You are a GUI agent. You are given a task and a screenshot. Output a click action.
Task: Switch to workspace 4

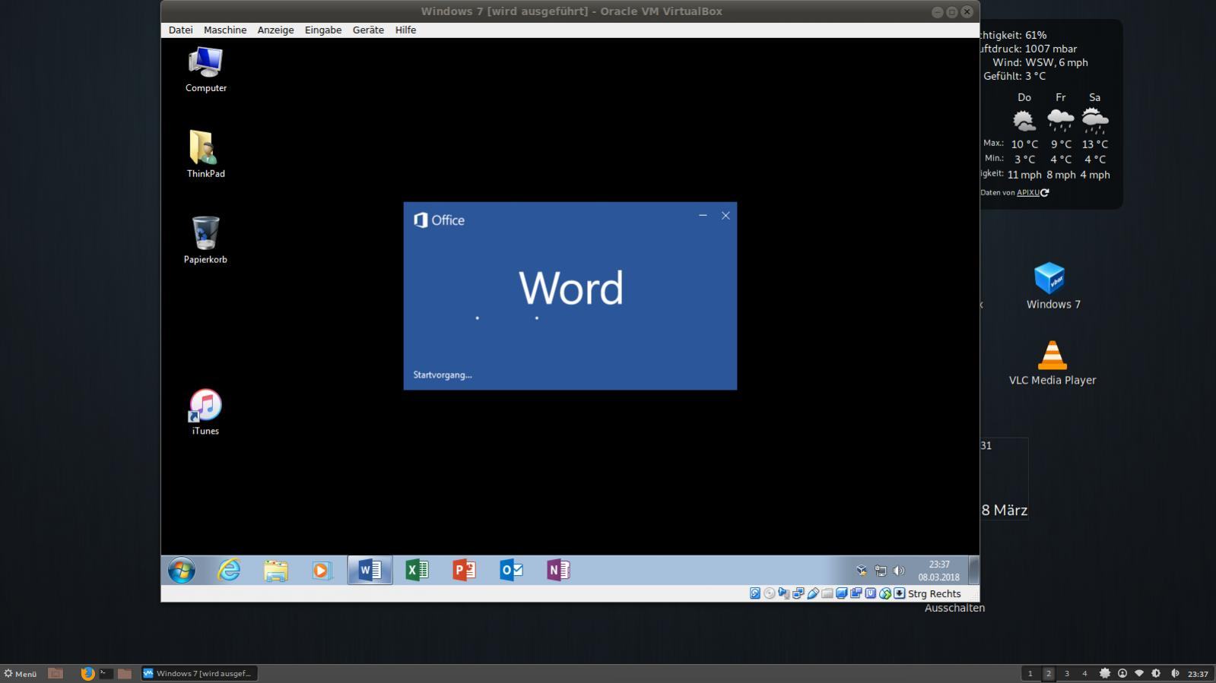[x=1085, y=673]
